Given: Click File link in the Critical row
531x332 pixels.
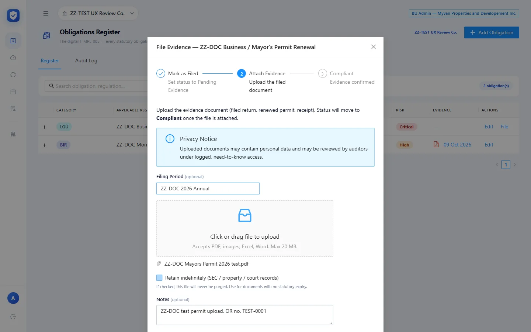Looking at the screenshot, I should click(504, 127).
